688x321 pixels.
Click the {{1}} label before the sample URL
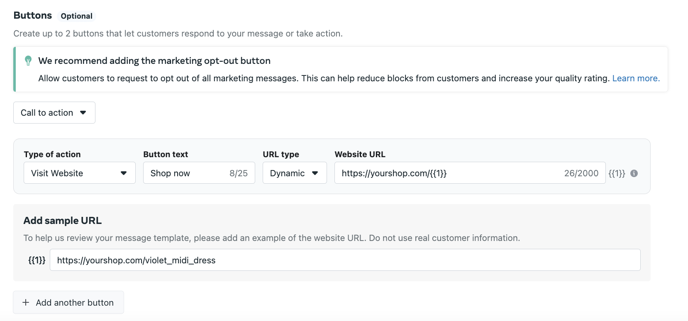point(37,260)
